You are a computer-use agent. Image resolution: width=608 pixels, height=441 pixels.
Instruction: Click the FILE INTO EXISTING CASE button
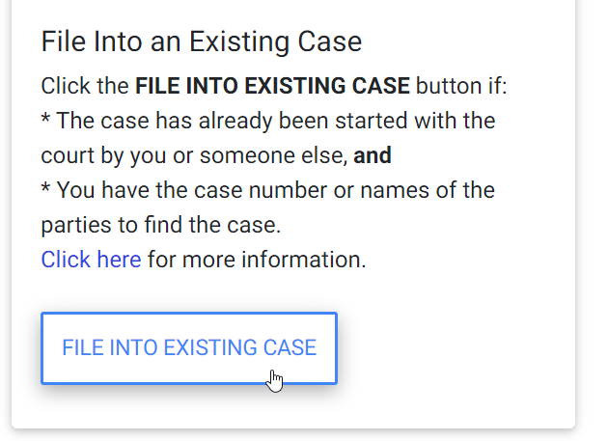[x=188, y=347]
